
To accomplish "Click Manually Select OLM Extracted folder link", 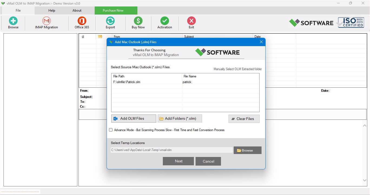I will click(x=237, y=69).
